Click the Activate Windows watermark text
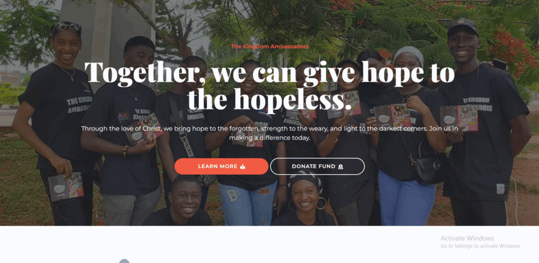The width and height of the screenshot is (539, 263). tap(467, 238)
